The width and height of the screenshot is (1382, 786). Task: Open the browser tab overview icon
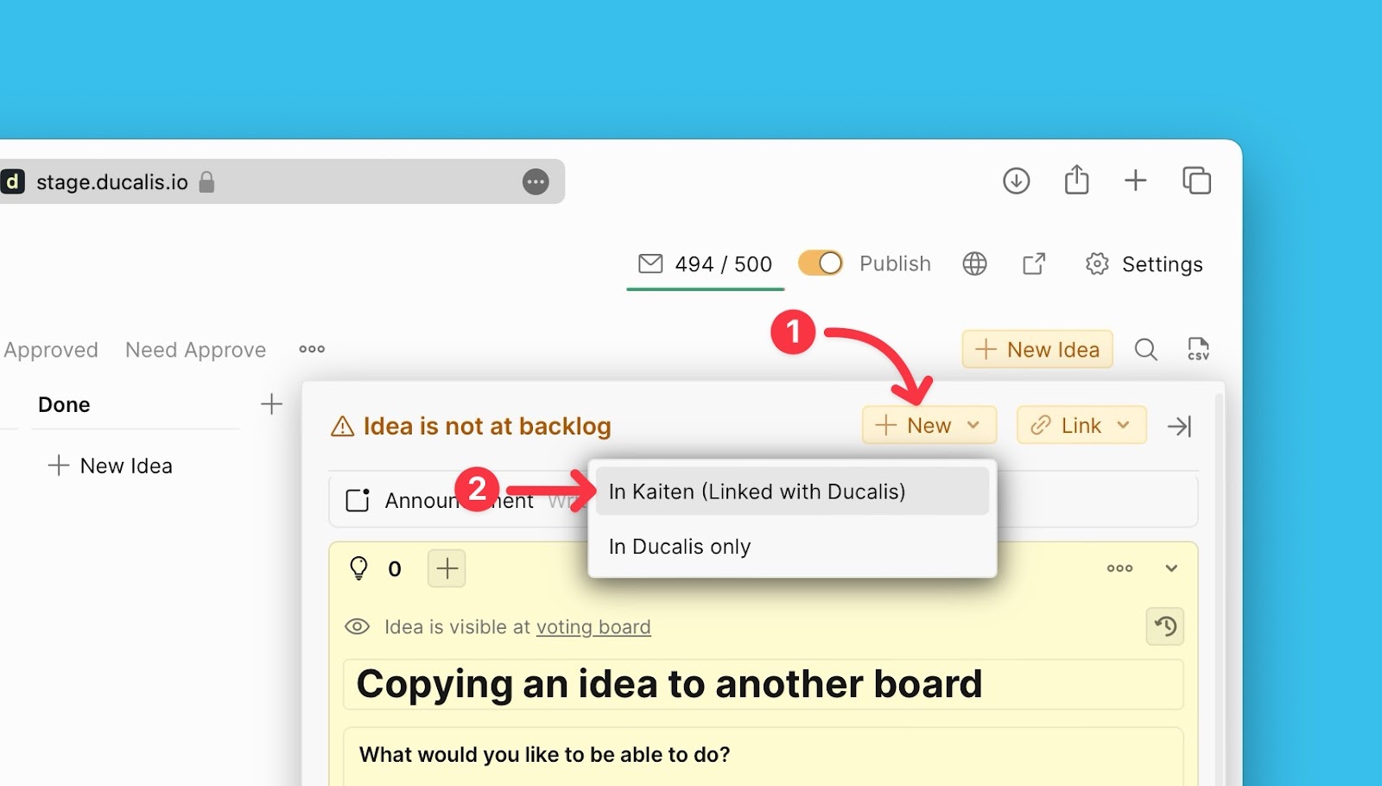(x=1196, y=181)
